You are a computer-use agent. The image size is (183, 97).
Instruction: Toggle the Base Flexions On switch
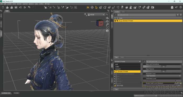(162, 71)
